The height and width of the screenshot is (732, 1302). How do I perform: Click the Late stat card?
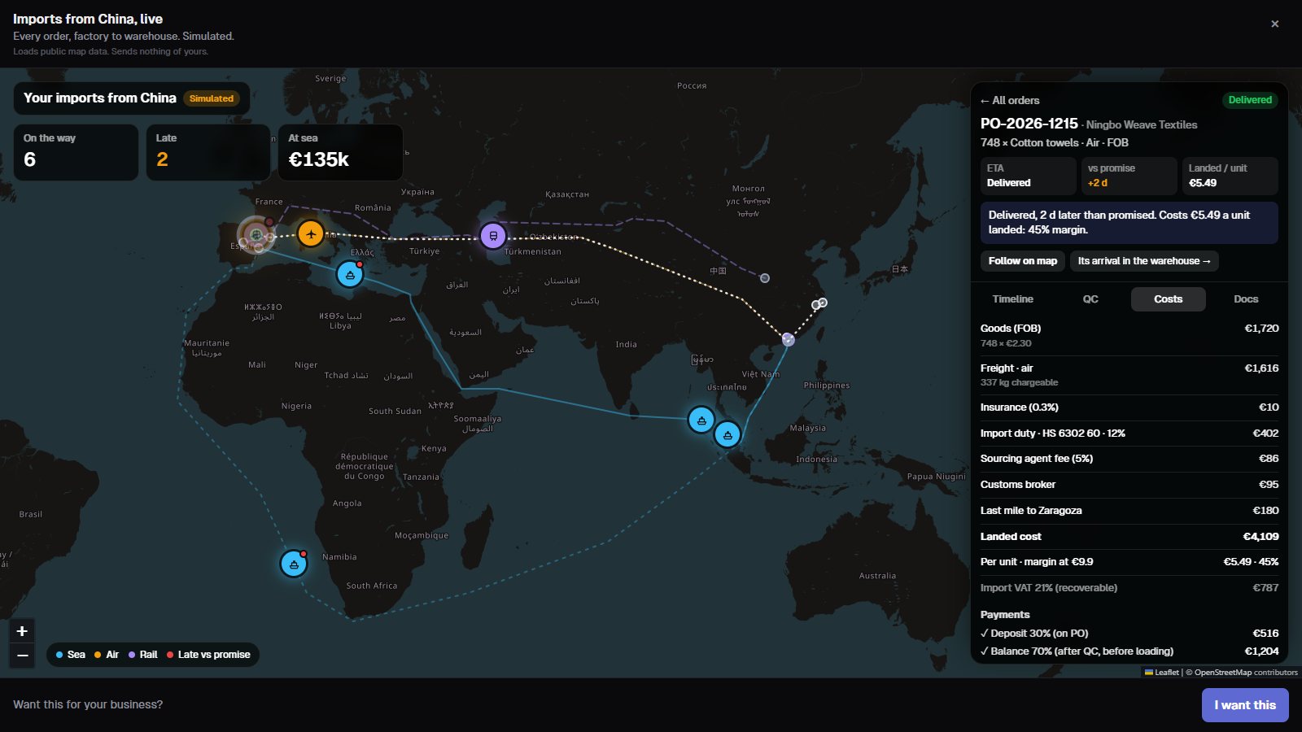tap(208, 152)
